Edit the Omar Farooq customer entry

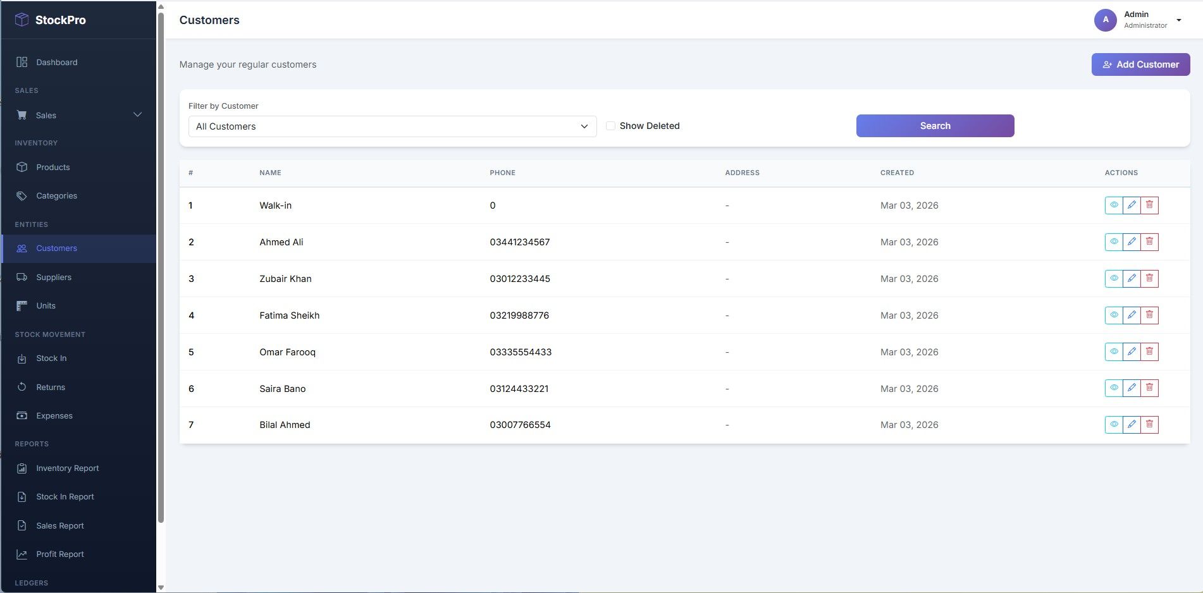coord(1132,352)
